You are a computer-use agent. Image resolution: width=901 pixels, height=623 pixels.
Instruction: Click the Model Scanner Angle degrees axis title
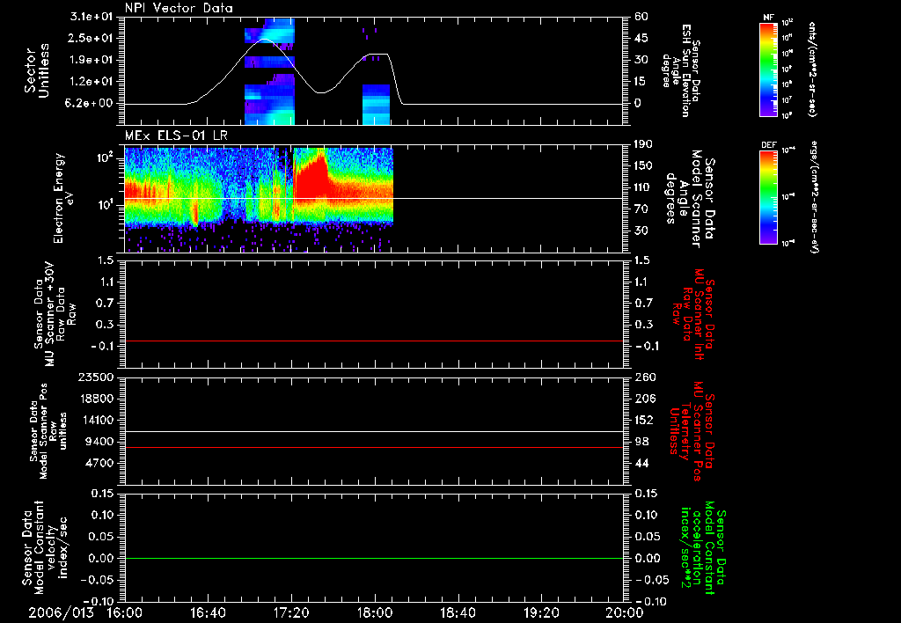689,198
